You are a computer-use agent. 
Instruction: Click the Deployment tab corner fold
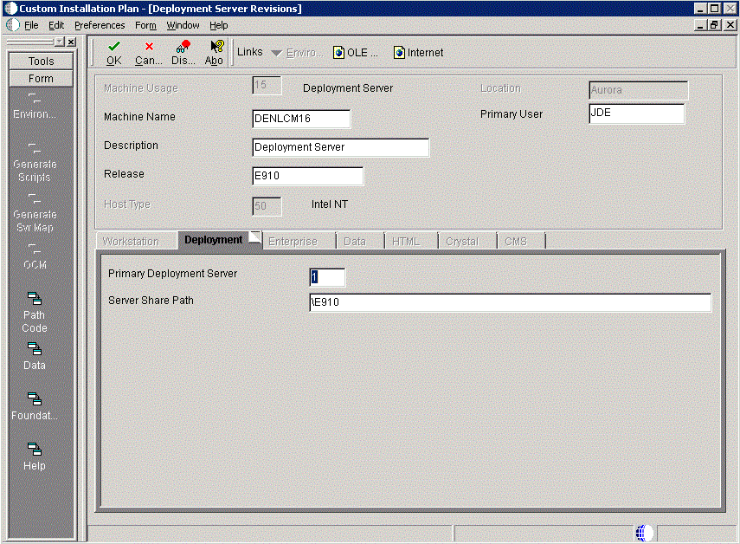[x=254, y=236]
